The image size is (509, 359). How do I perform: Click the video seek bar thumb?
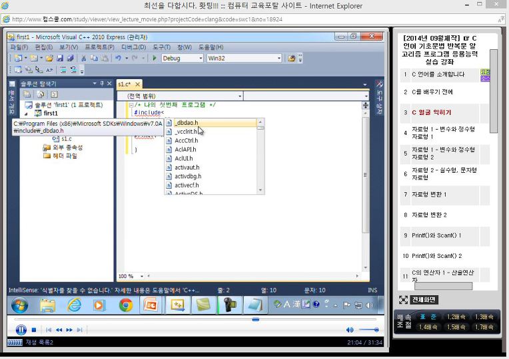pos(255,320)
